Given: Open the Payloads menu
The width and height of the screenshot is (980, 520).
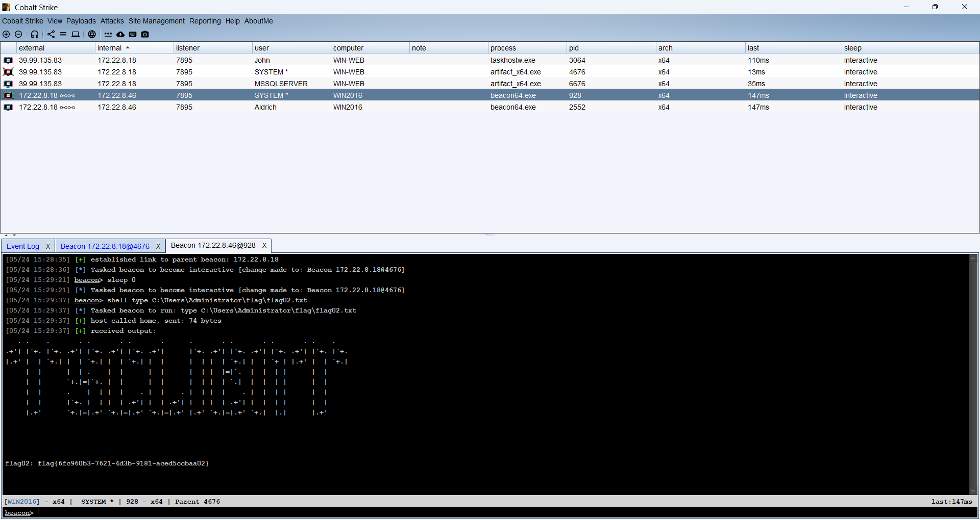Looking at the screenshot, I should [81, 21].
